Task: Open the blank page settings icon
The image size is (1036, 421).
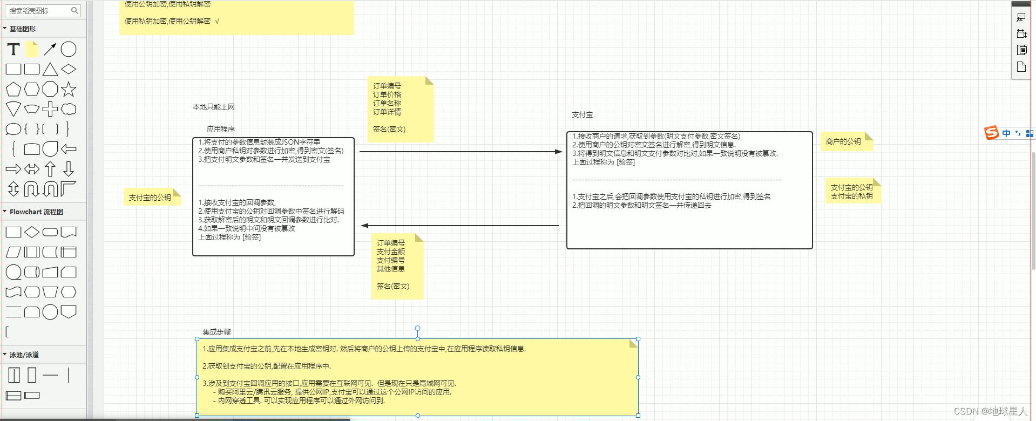Action: [x=1021, y=66]
